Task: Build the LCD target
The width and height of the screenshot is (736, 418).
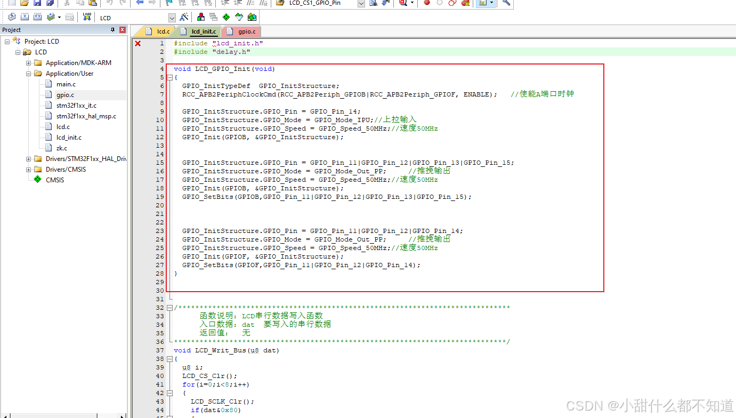Action: pyautogui.click(x=25, y=16)
